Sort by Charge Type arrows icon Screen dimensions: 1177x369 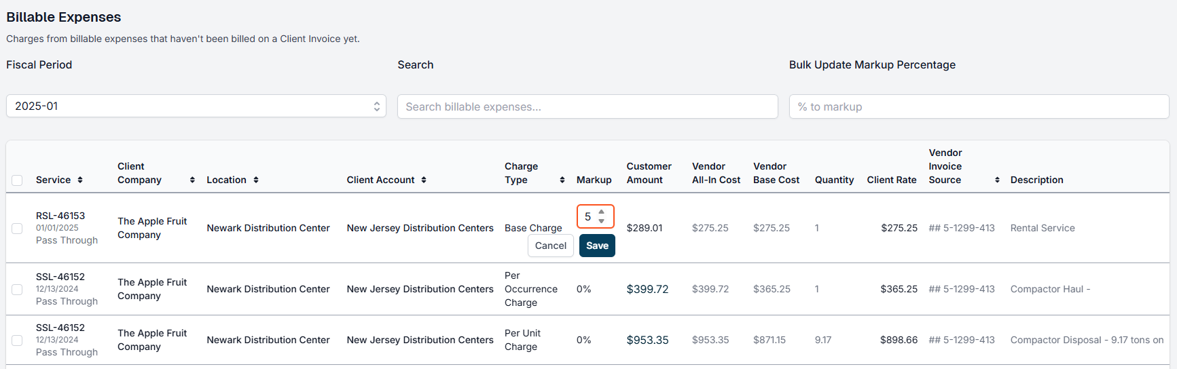(562, 180)
